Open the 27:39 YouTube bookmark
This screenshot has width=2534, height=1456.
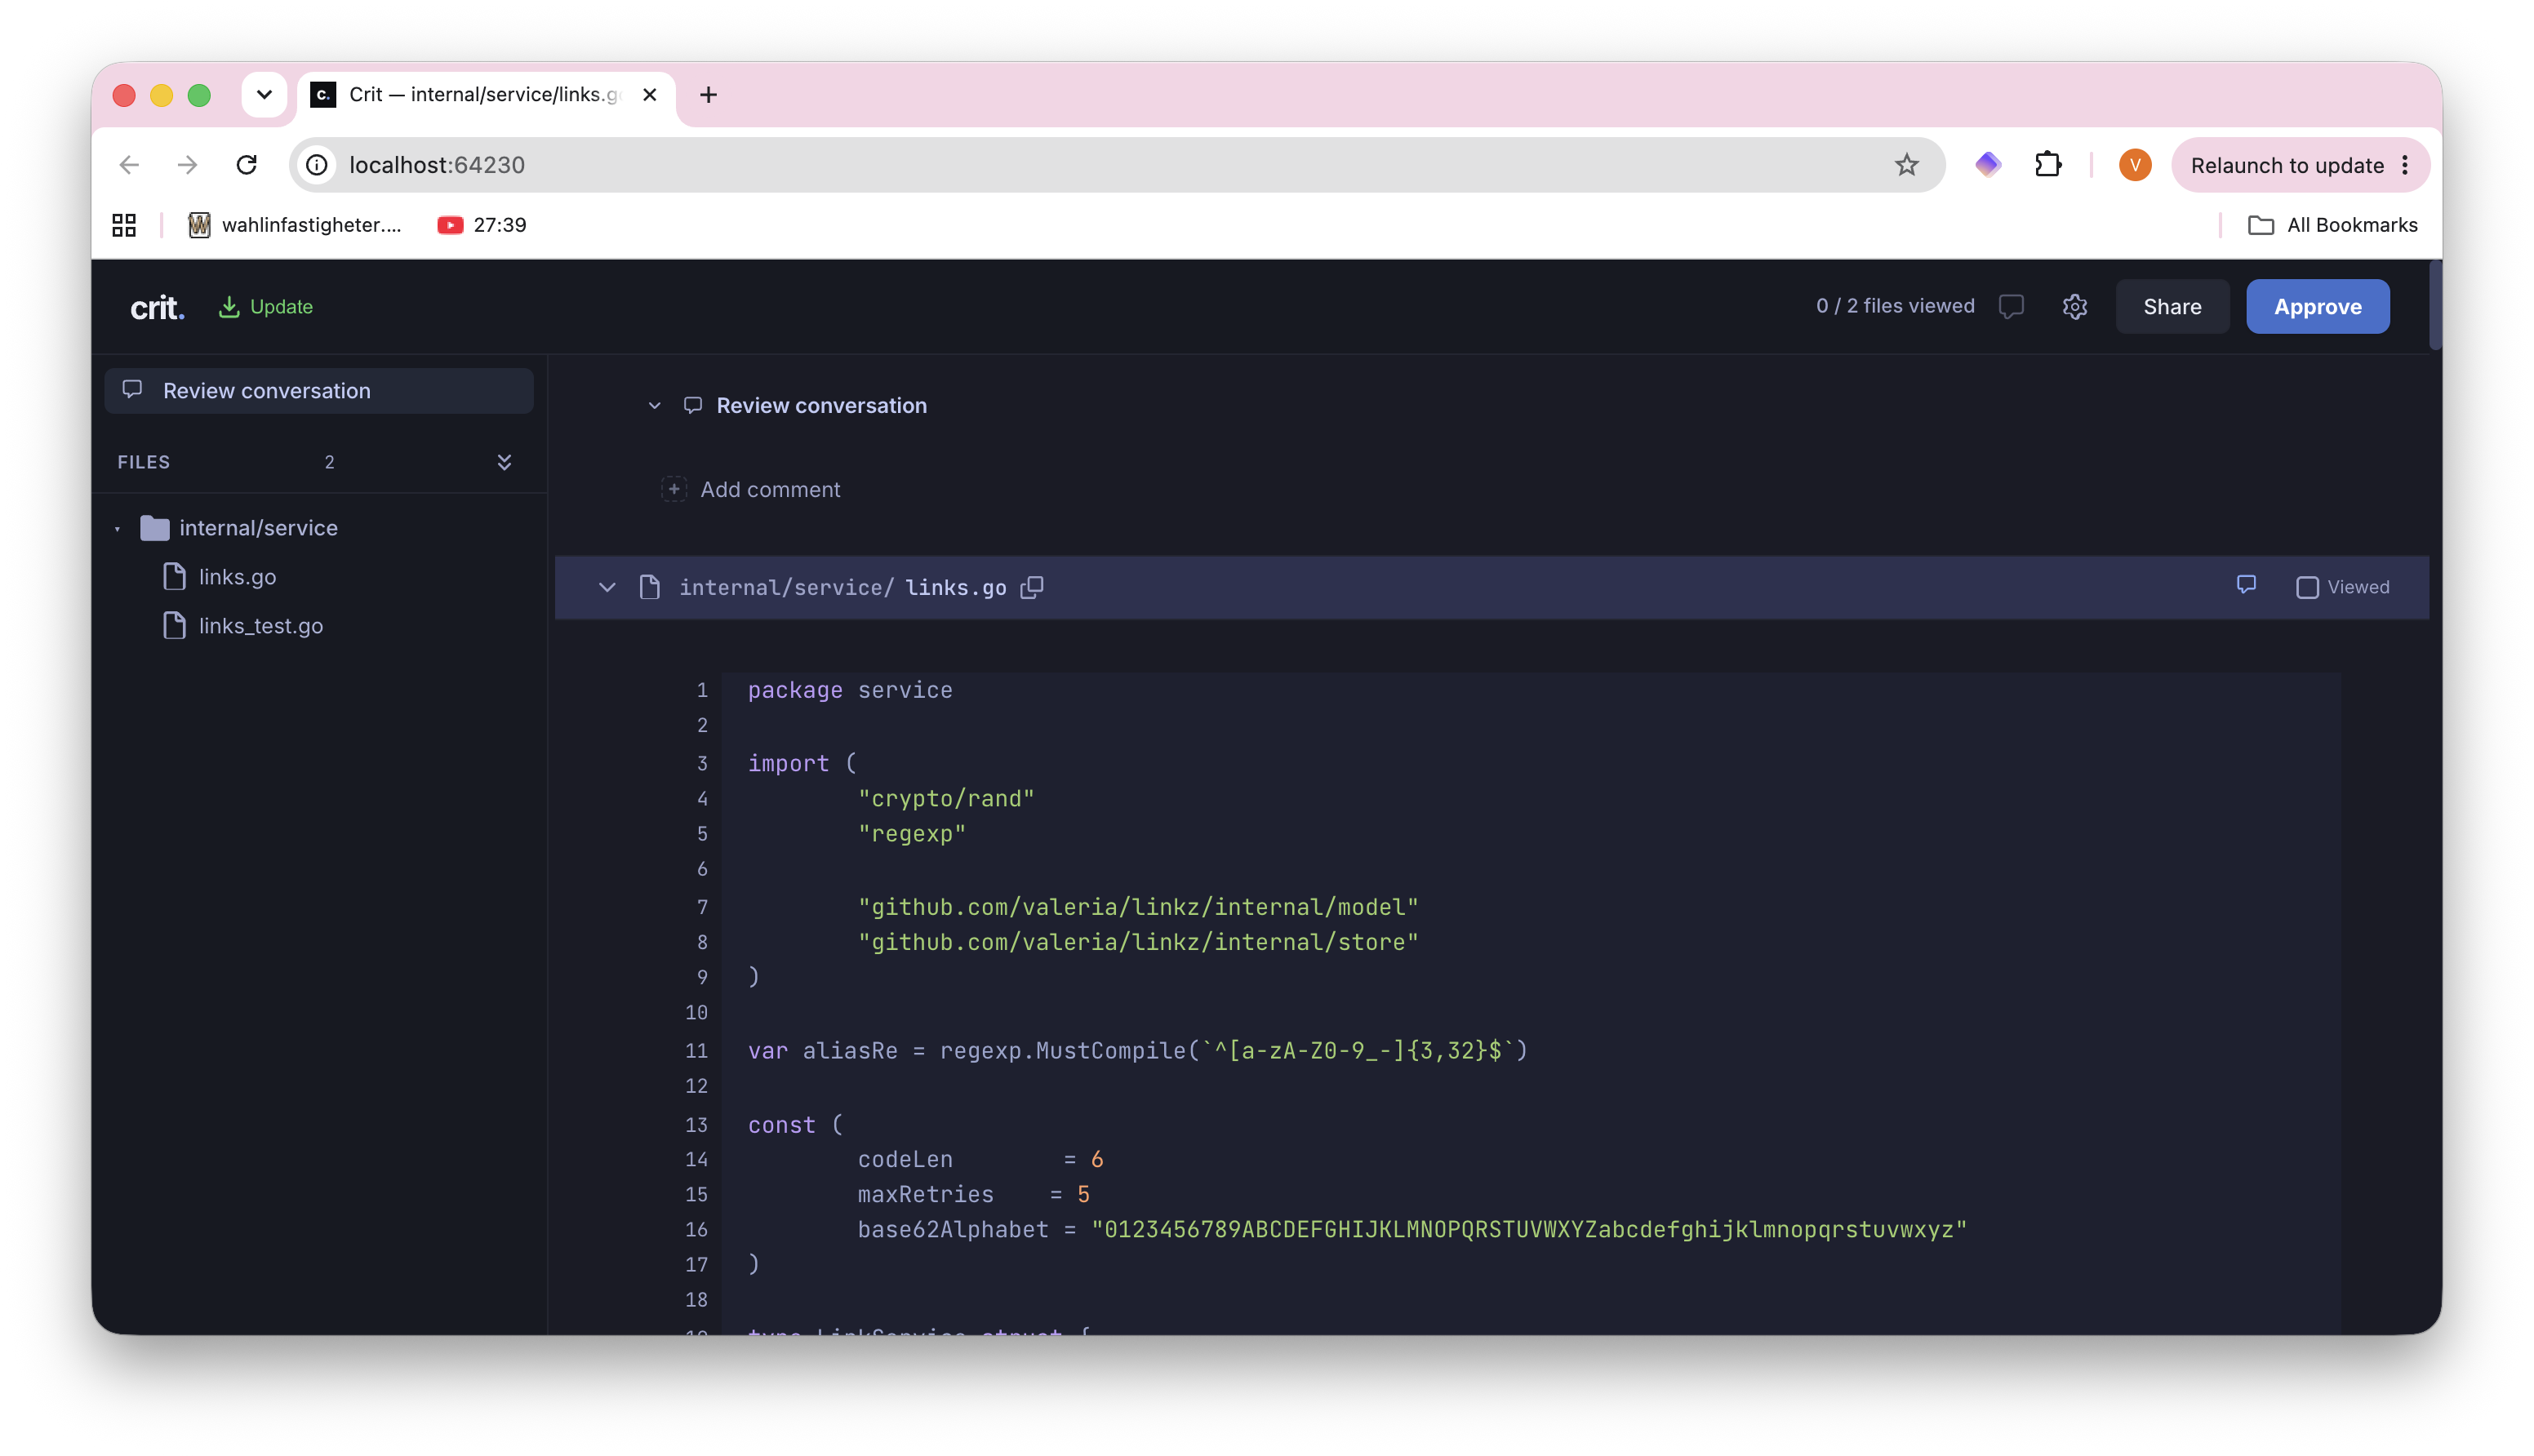pyautogui.click(x=482, y=225)
